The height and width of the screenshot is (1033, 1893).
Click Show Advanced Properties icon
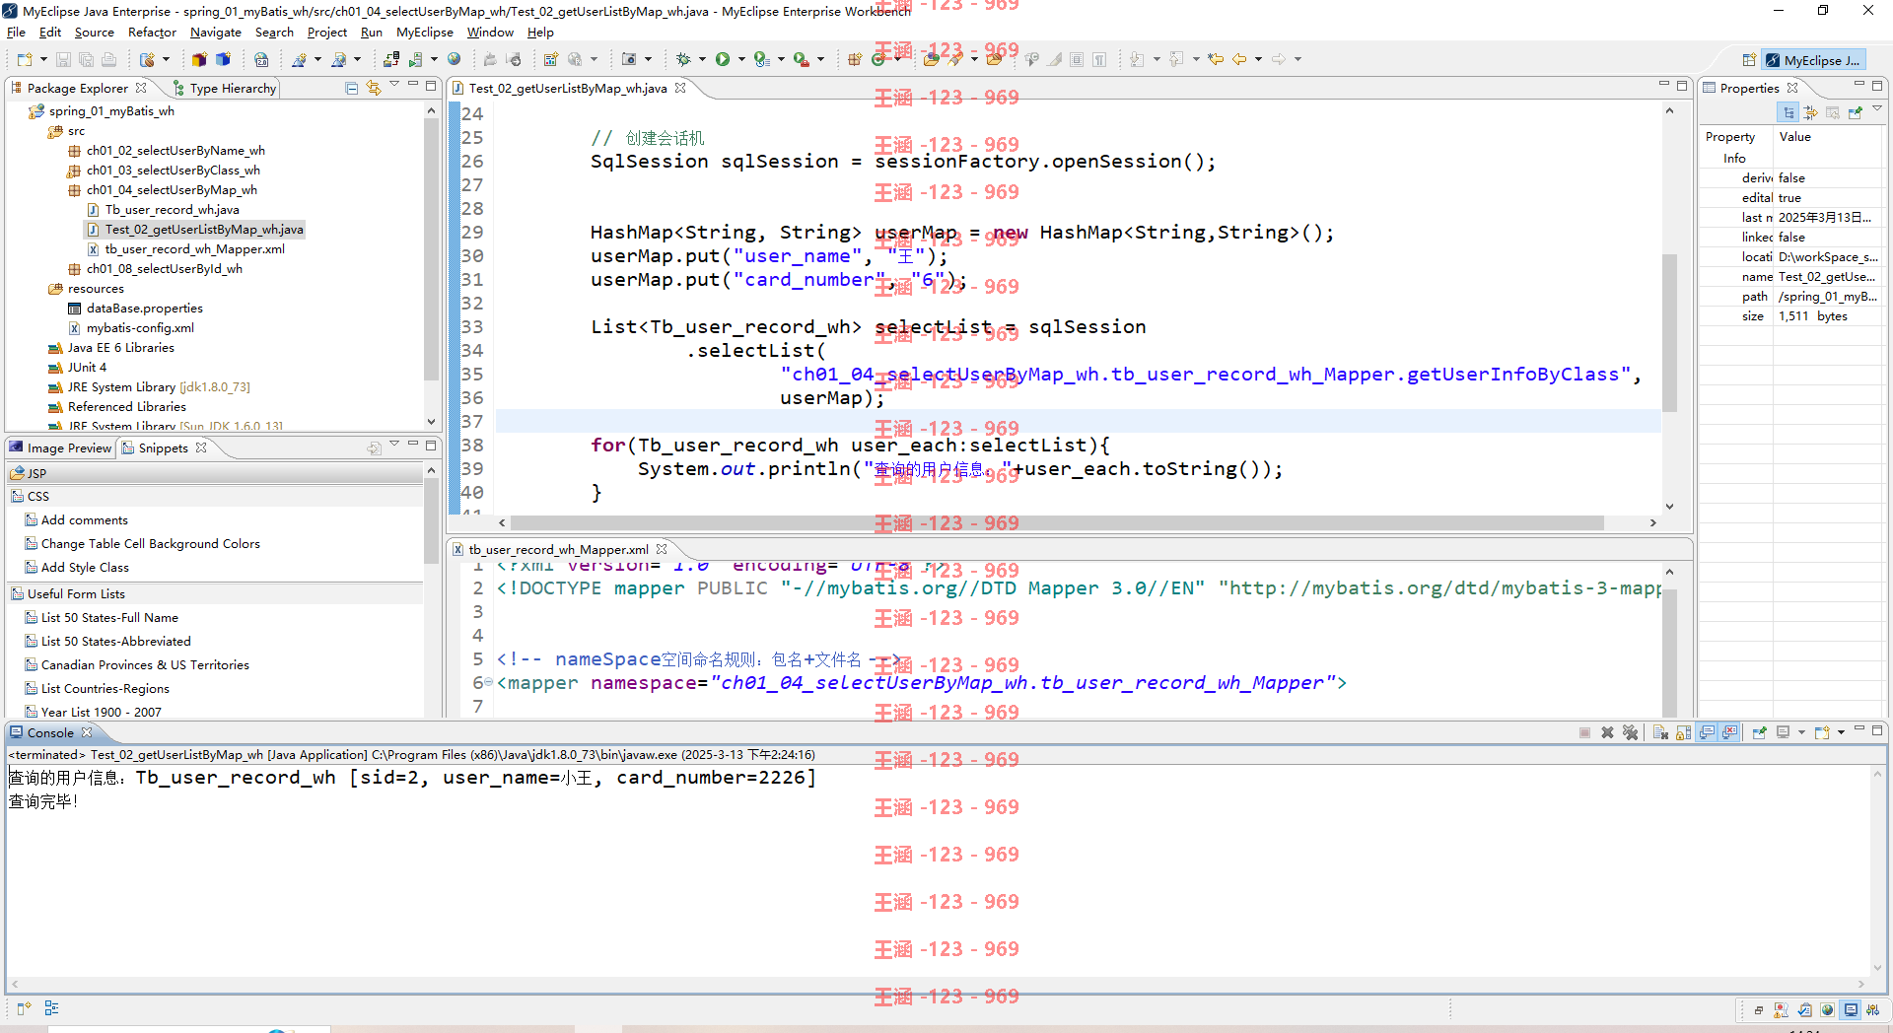1810,112
